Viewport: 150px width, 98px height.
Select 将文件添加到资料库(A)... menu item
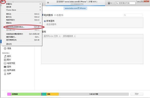tap(22, 27)
